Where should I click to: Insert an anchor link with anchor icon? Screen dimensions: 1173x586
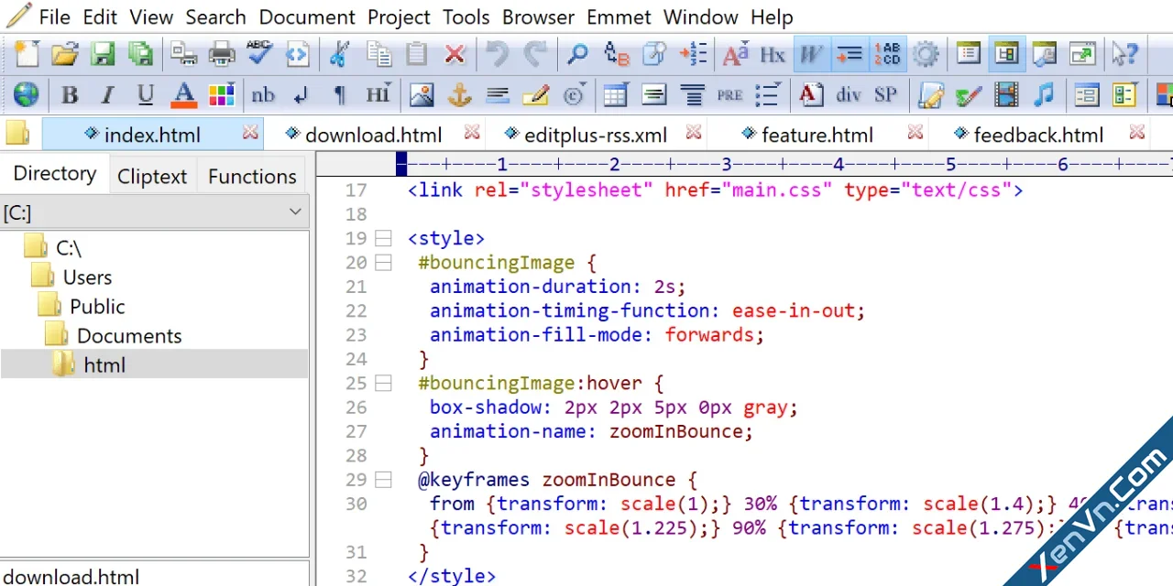(458, 94)
